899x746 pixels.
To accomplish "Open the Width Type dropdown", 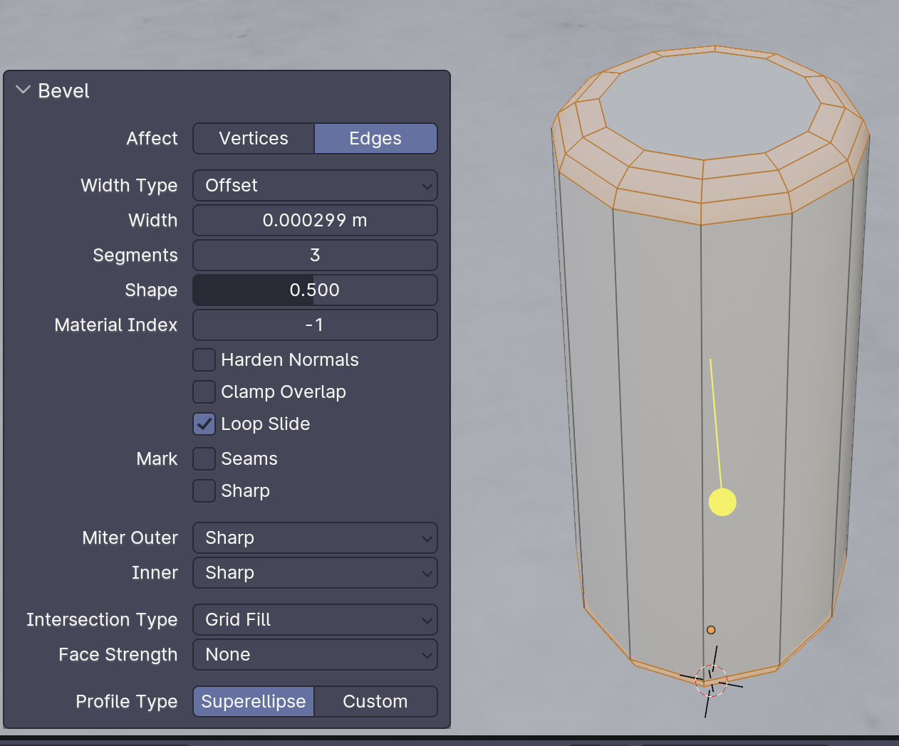I will 315,185.
